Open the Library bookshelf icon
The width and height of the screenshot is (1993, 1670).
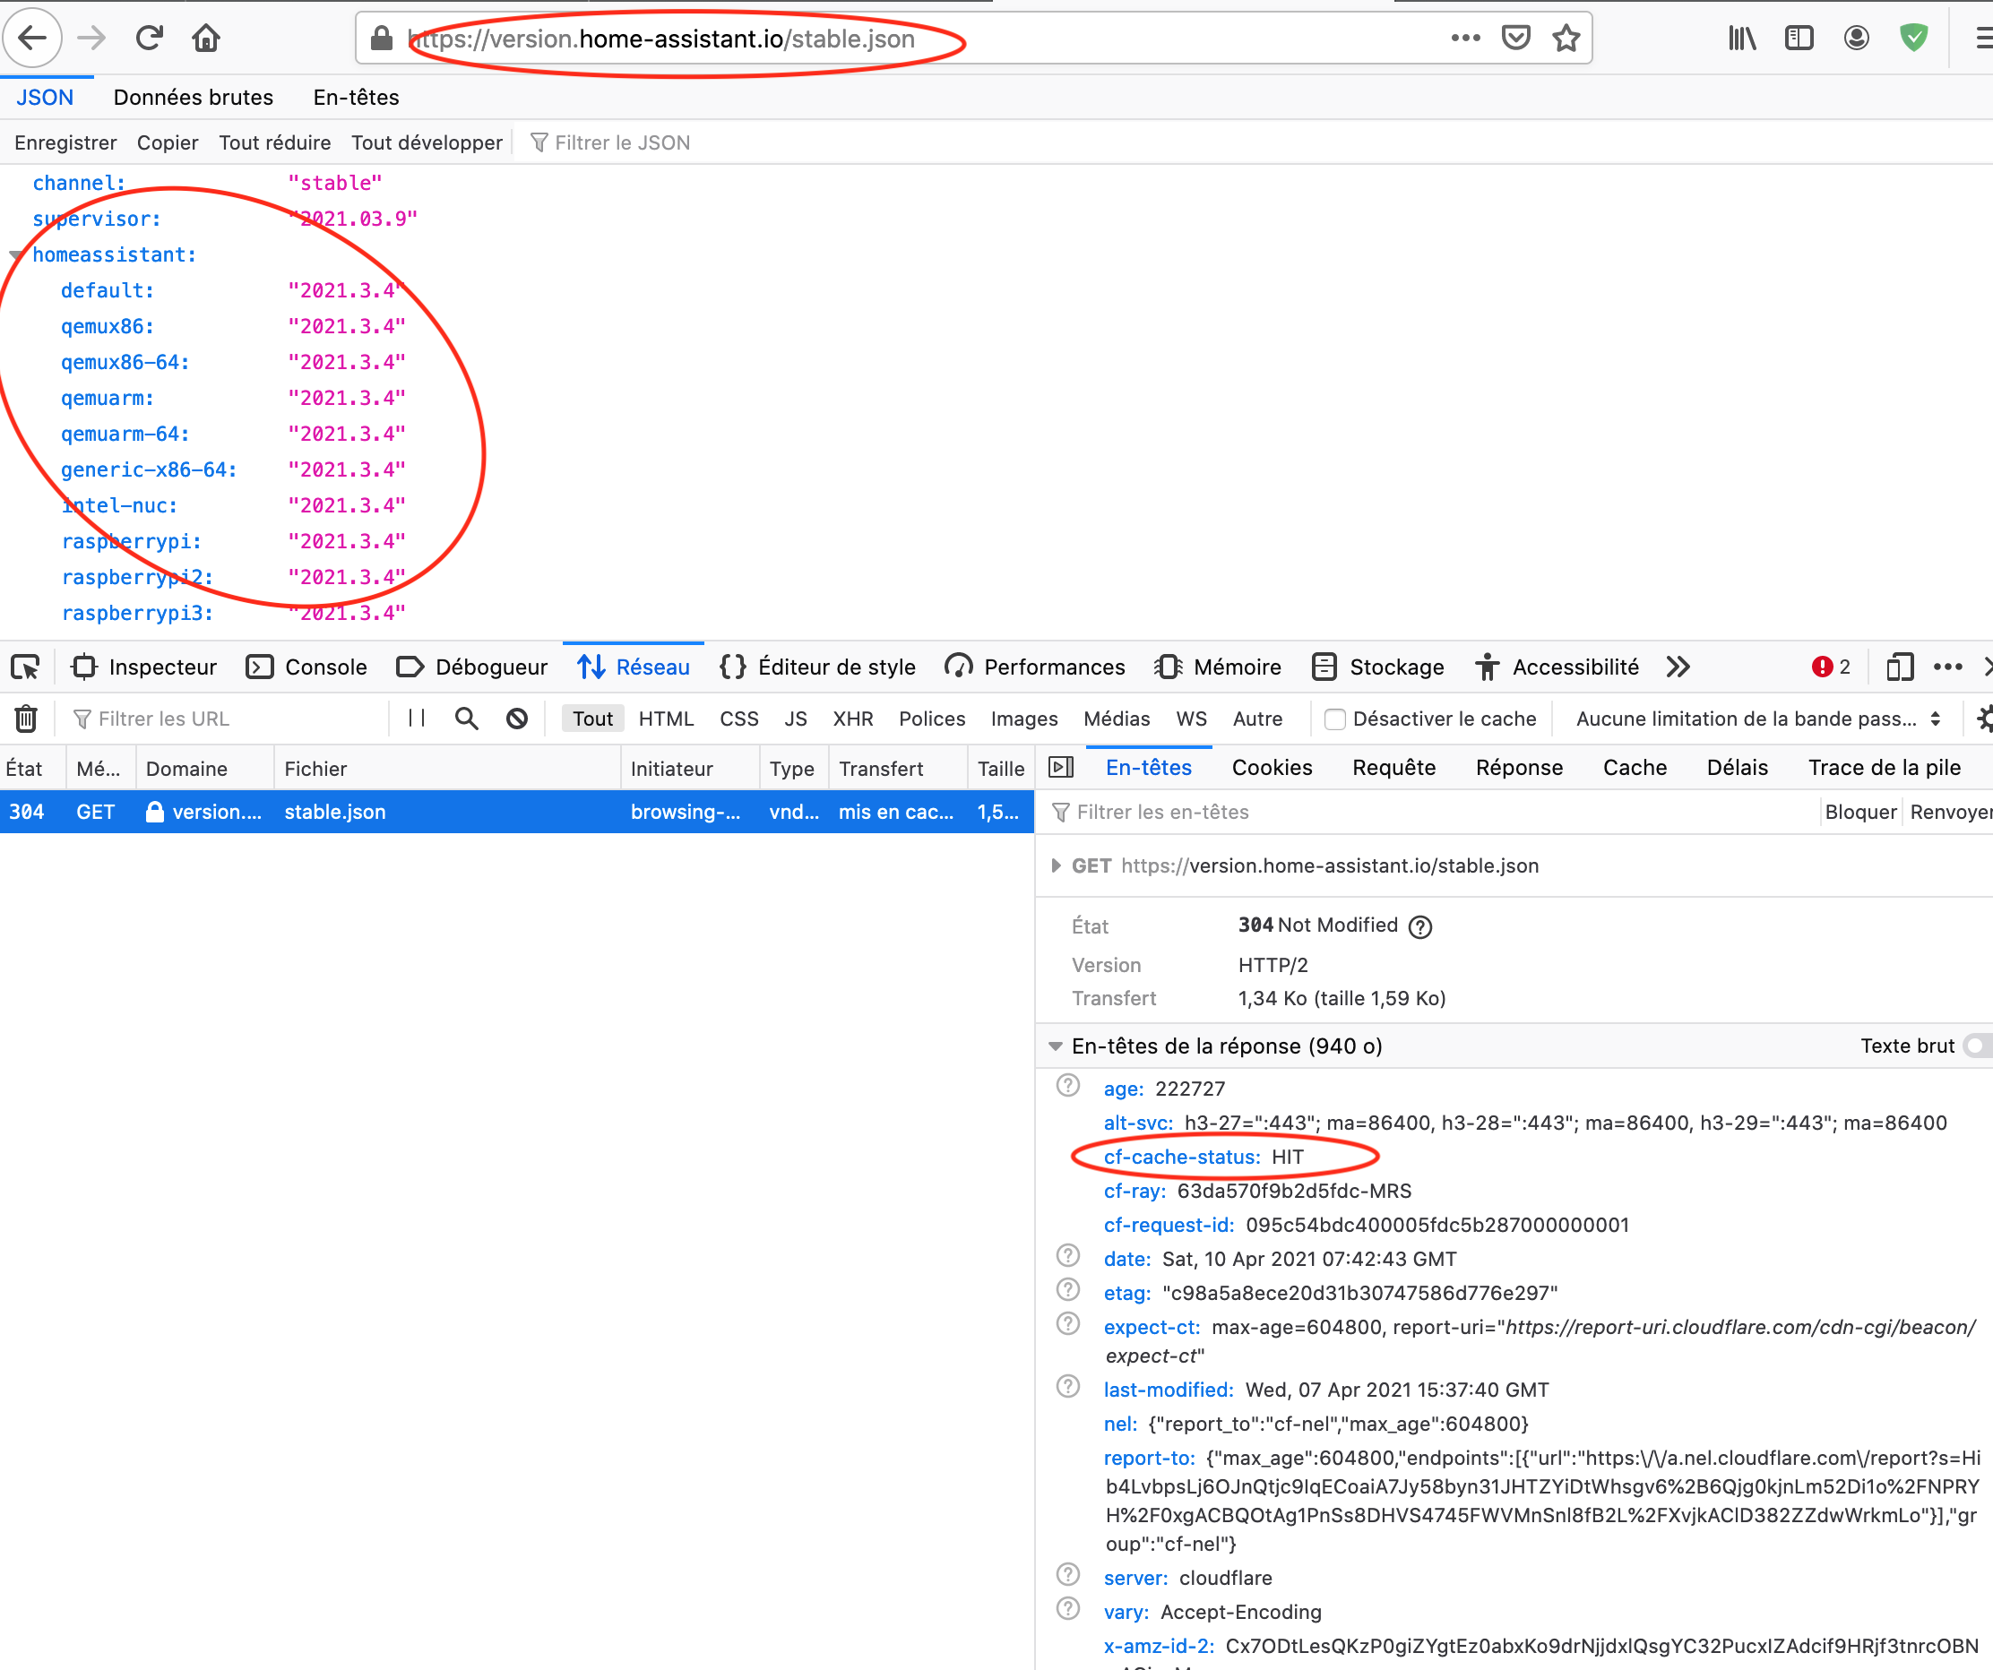pyautogui.click(x=1741, y=38)
